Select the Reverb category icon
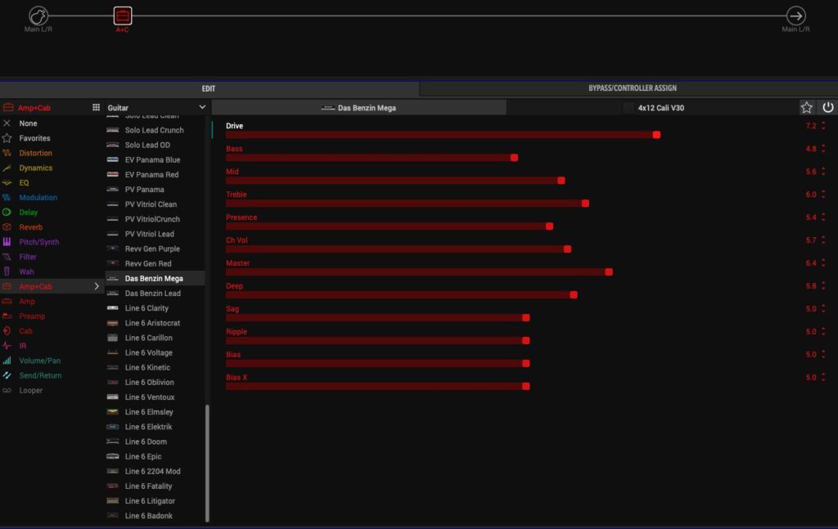The height and width of the screenshot is (529, 838). (7, 227)
